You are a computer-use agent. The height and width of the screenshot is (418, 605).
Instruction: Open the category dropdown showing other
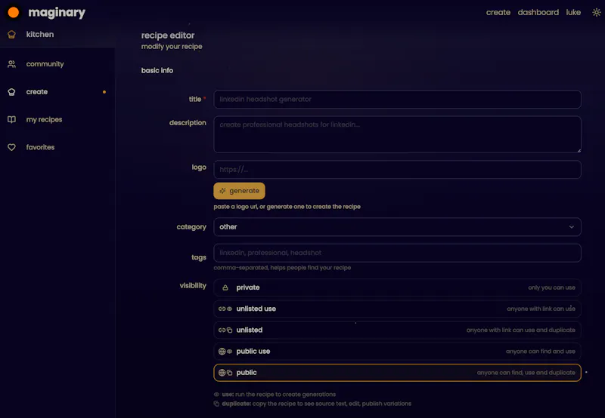tap(398, 227)
